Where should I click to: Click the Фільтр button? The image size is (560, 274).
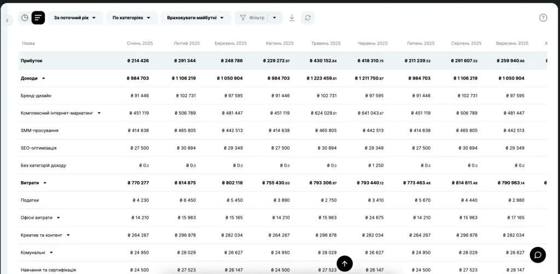[x=251, y=18]
